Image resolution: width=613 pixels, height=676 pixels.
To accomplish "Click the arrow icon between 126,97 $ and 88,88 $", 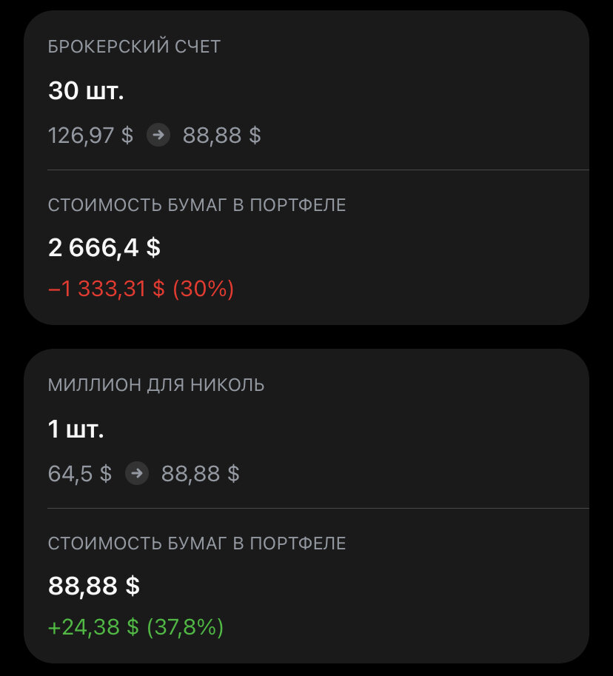I will 158,135.
